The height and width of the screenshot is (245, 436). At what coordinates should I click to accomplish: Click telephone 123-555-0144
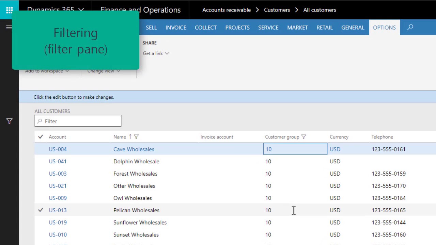389,223
